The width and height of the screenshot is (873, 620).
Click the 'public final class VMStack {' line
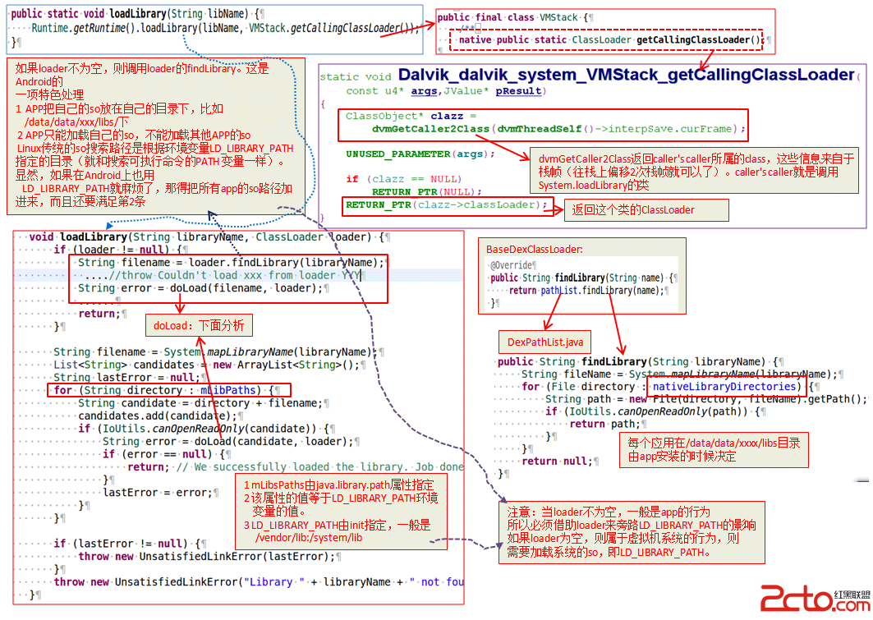tap(515, 17)
